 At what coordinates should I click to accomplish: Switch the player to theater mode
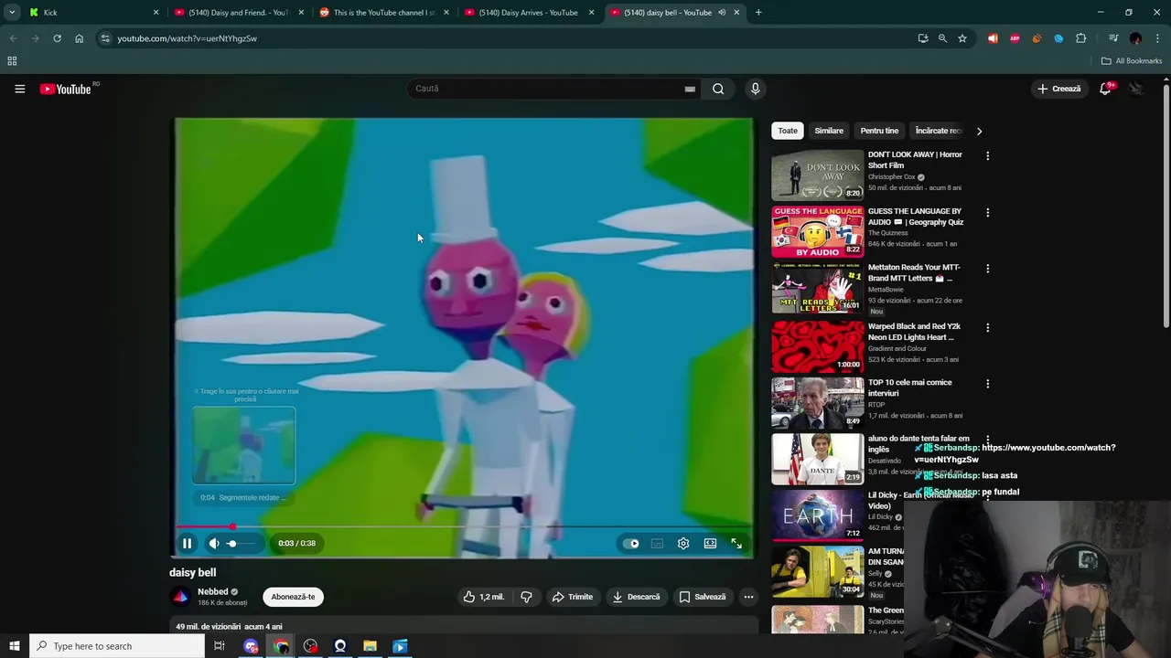pyautogui.click(x=710, y=543)
